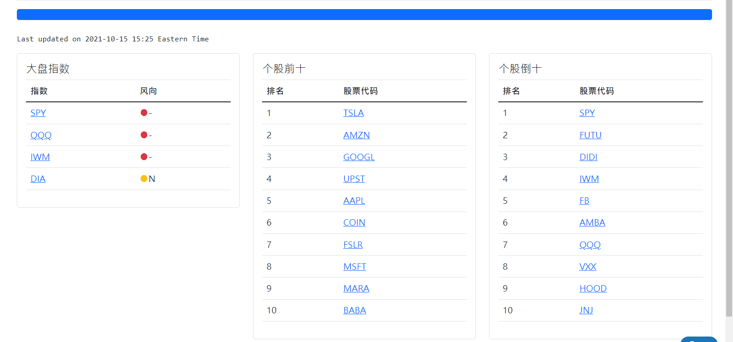Go to the BABA stock page link

[x=354, y=310]
